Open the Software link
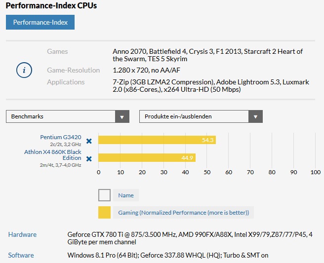The height and width of the screenshot is (263, 324). click(21, 255)
